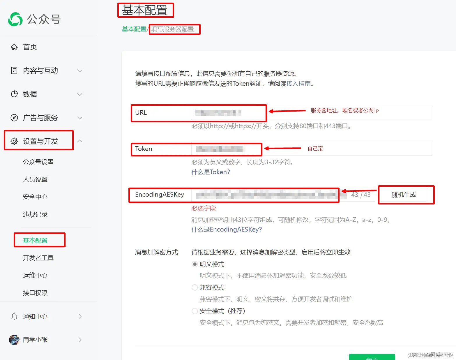Click the gear icon beside 设置与开发

14,141
